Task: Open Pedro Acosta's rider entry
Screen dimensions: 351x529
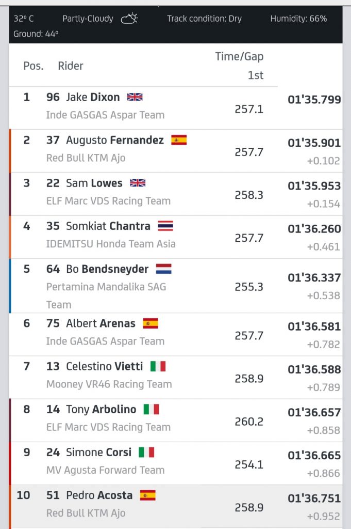Action: coord(99,495)
